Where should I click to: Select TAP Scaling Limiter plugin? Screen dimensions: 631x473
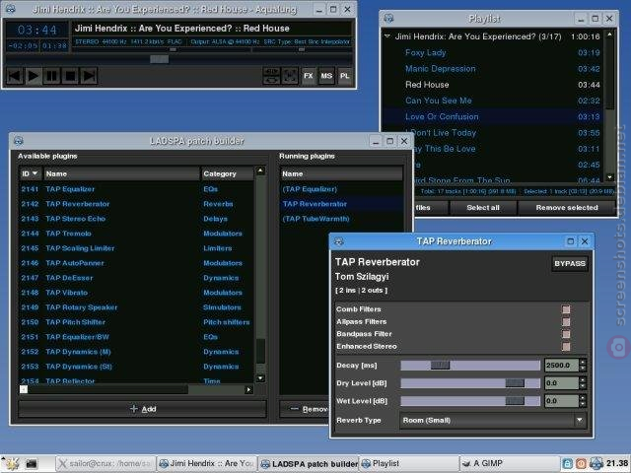pos(137,248)
